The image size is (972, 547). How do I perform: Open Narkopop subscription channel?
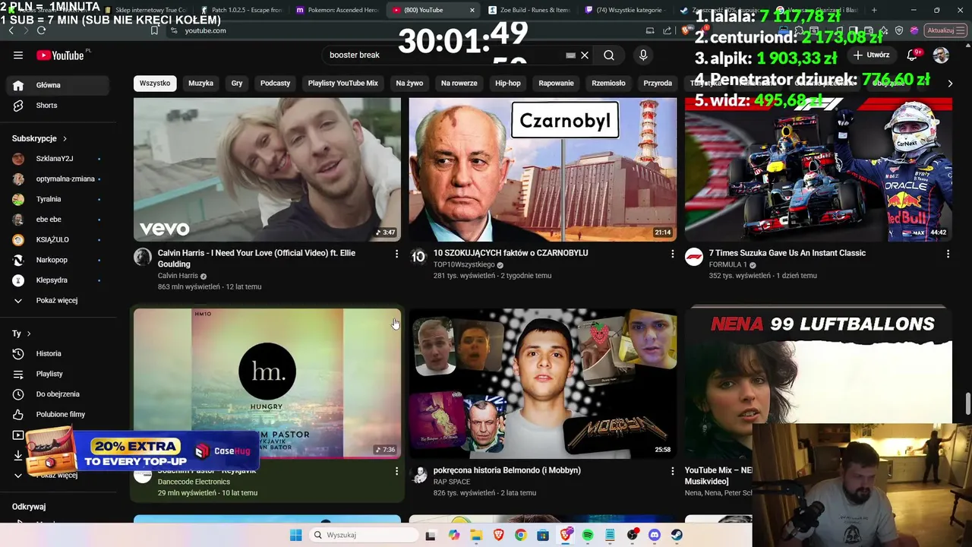click(x=58, y=260)
